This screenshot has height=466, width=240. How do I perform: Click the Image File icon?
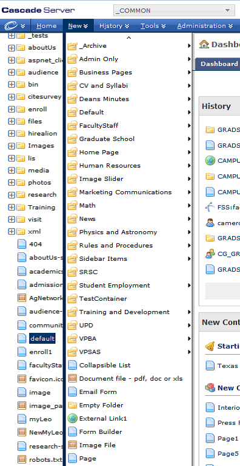[72, 445]
